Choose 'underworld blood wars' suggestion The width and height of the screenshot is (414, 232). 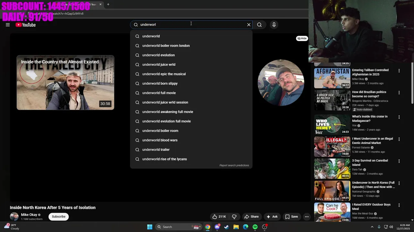pos(191,140)
